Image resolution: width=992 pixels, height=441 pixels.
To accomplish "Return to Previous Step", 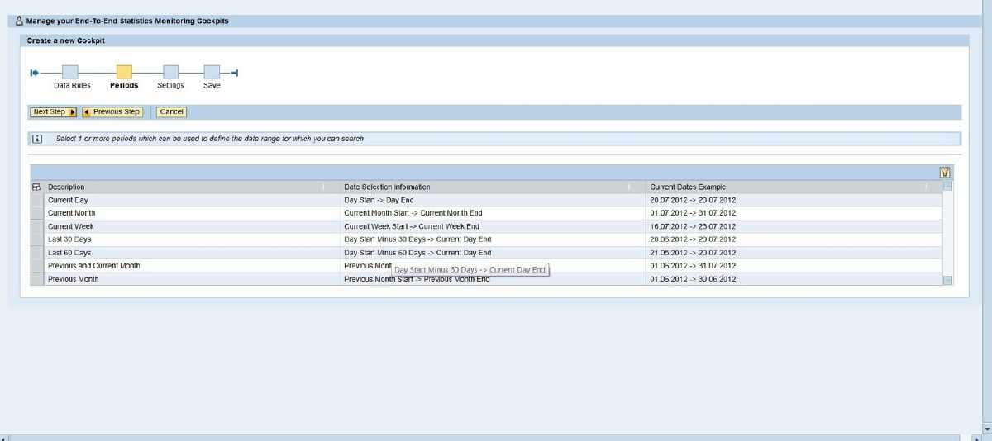I will click(112, 112).
